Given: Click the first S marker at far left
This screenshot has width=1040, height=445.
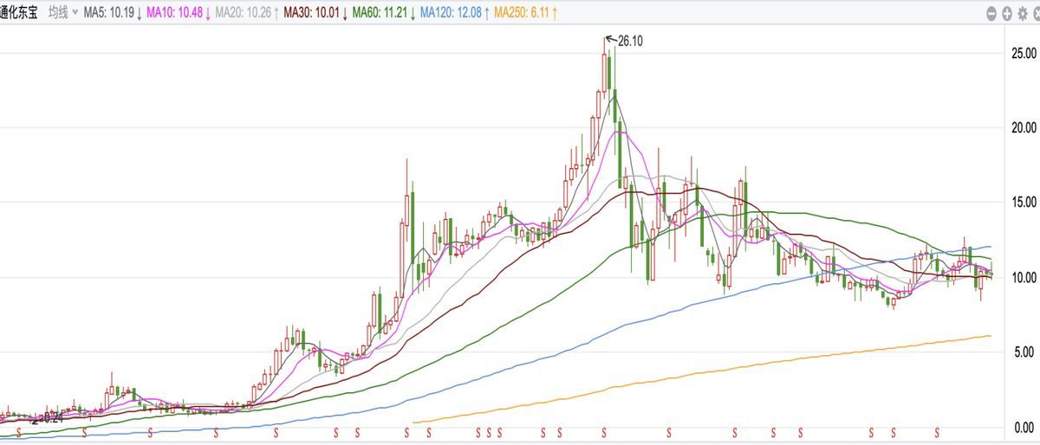Looking at the screenshot, I should pyautogui.click(x=18, y=432).
